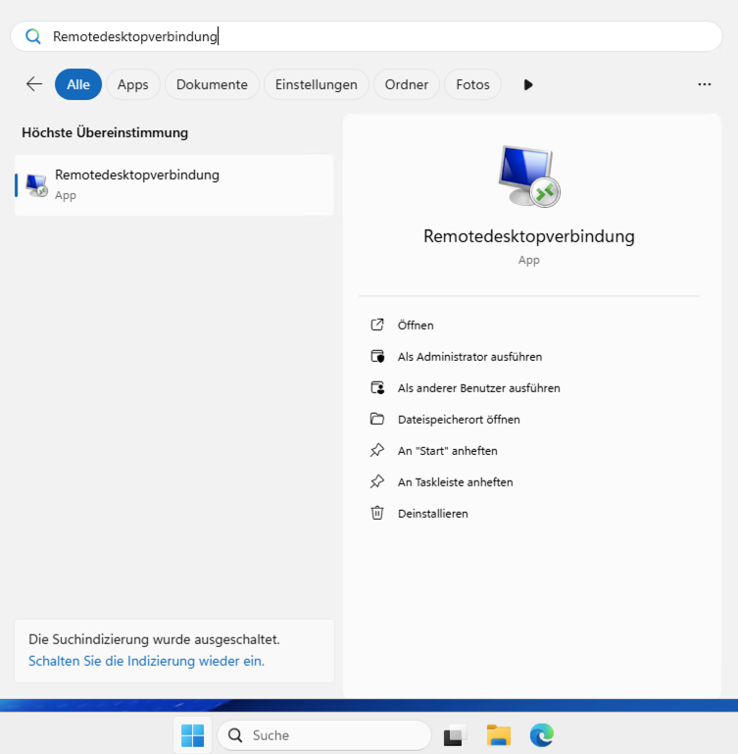Click the back arrow in search panel

click(34, 84)
